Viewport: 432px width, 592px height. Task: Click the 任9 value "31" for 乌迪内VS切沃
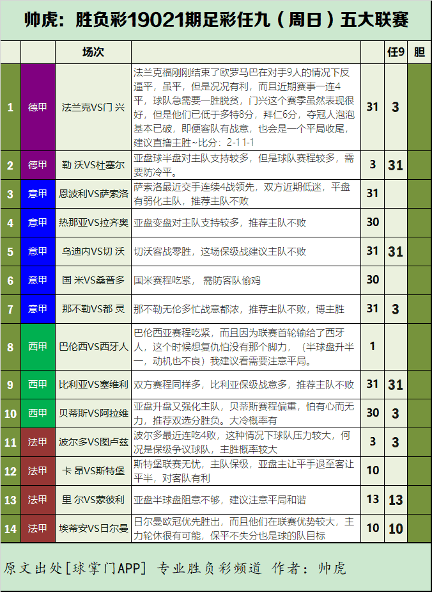(396, 252)
